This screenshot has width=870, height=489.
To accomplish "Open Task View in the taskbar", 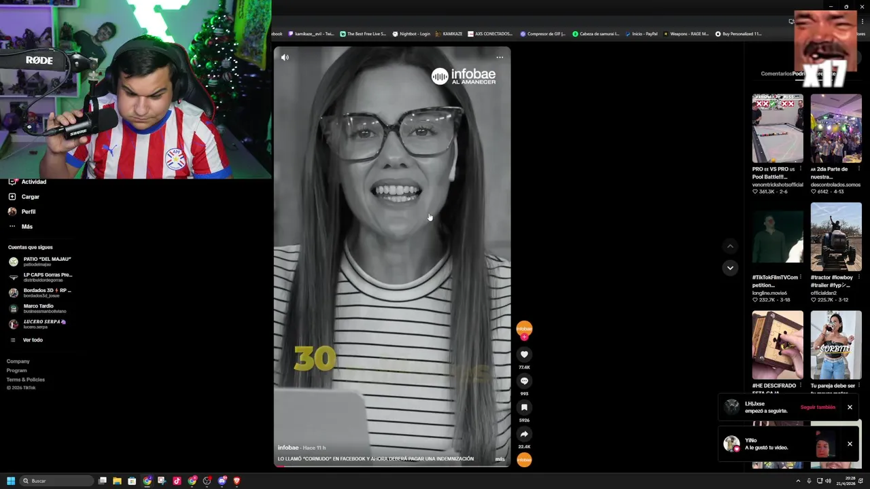I will tap(103, 481).
